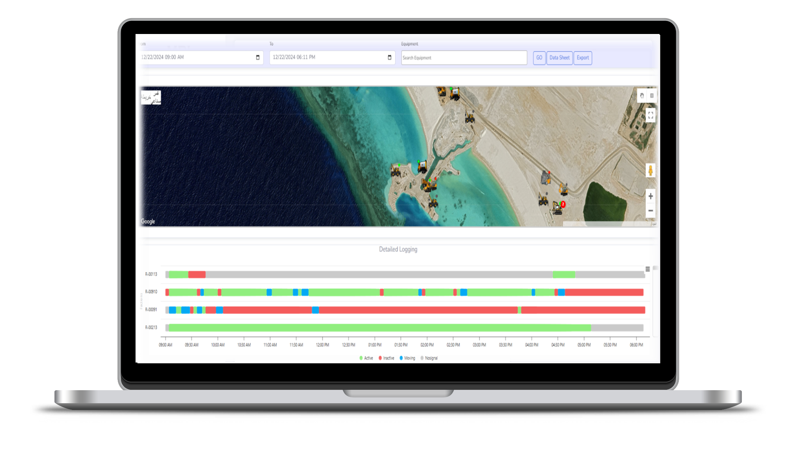Screen dimensions: 801x457
Task: Open the To date calendar picker
Action: [x=389, y=58]
